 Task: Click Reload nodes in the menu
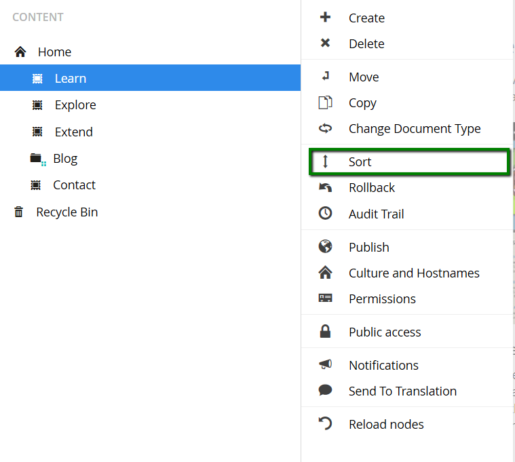coord(386,425)
